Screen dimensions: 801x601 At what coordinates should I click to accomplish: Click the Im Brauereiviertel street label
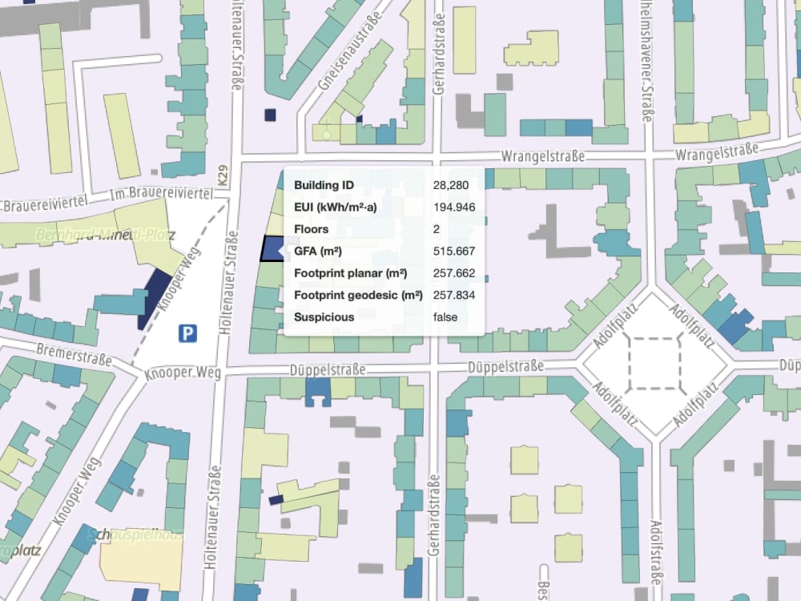[x=161, y=193]
